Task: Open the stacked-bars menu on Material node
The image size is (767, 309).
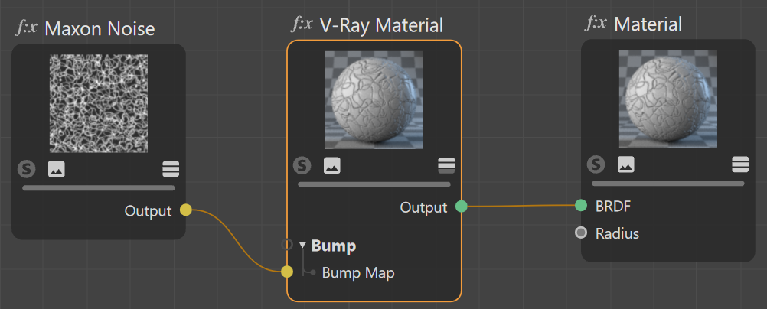Action: pyautogui.click(x=740, y=164)
